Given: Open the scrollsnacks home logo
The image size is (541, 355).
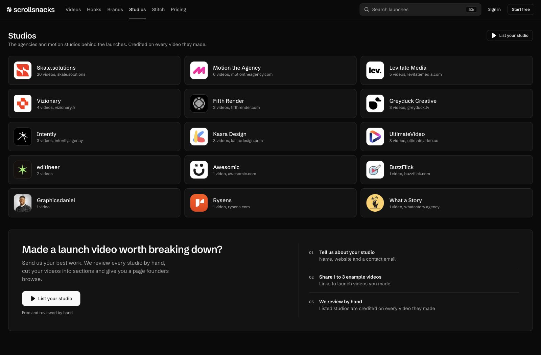Looking at the screenshot, I should [31, 9].
